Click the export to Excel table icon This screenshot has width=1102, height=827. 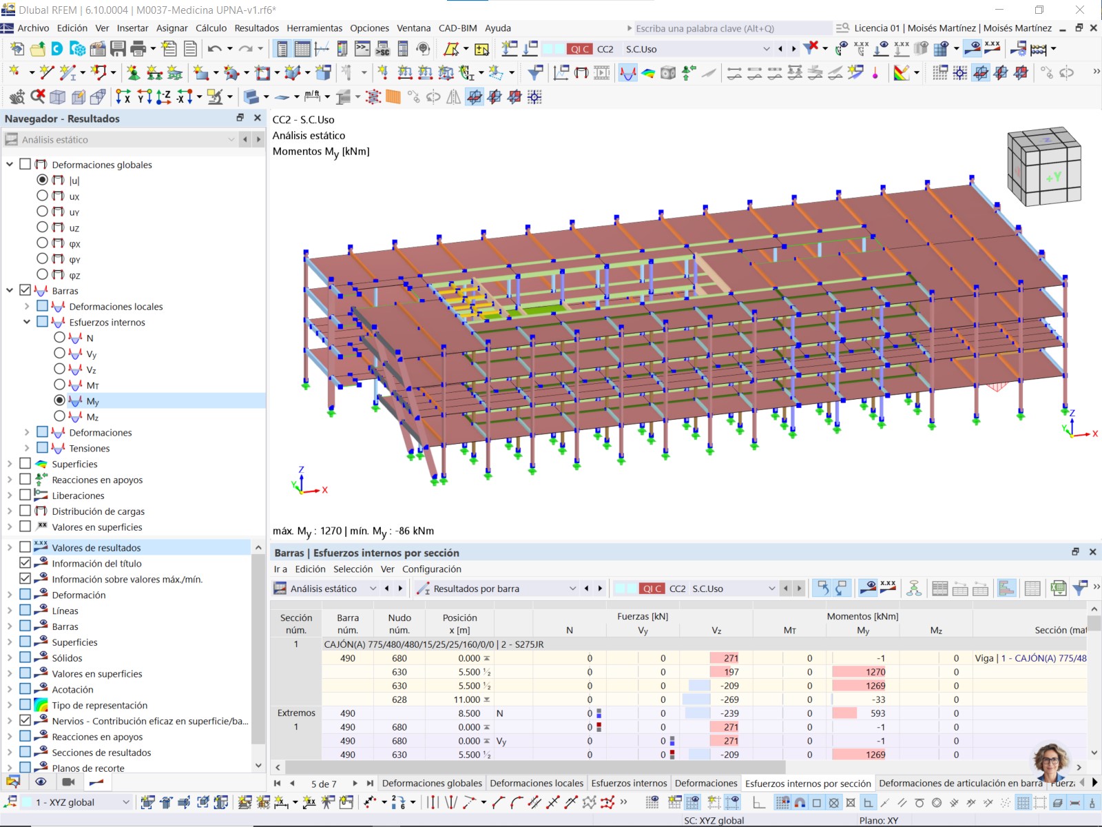(1059, 588)
